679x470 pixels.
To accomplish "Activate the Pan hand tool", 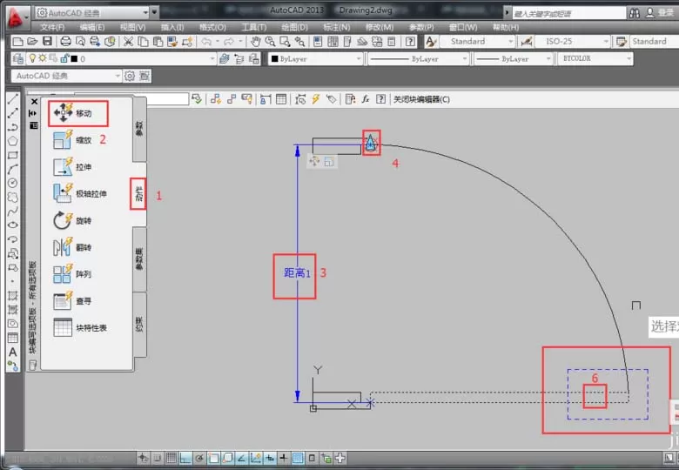I will [255, 42].
